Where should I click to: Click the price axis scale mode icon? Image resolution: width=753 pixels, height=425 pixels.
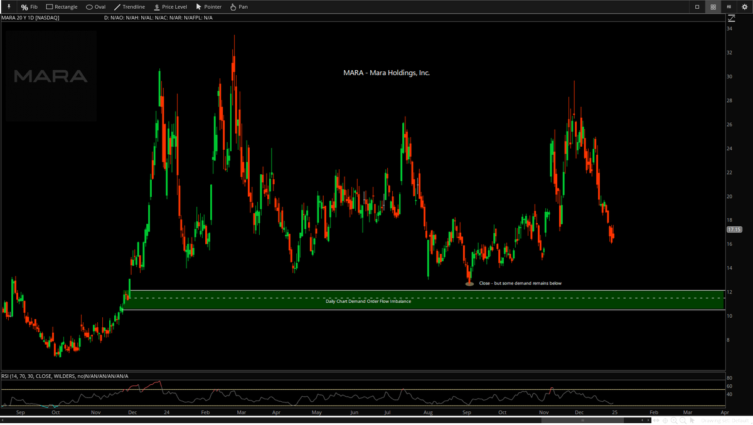tap(732, 18)
